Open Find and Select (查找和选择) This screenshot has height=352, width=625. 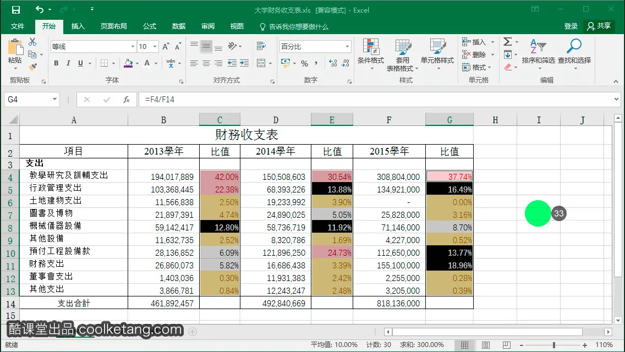point(574,55)
